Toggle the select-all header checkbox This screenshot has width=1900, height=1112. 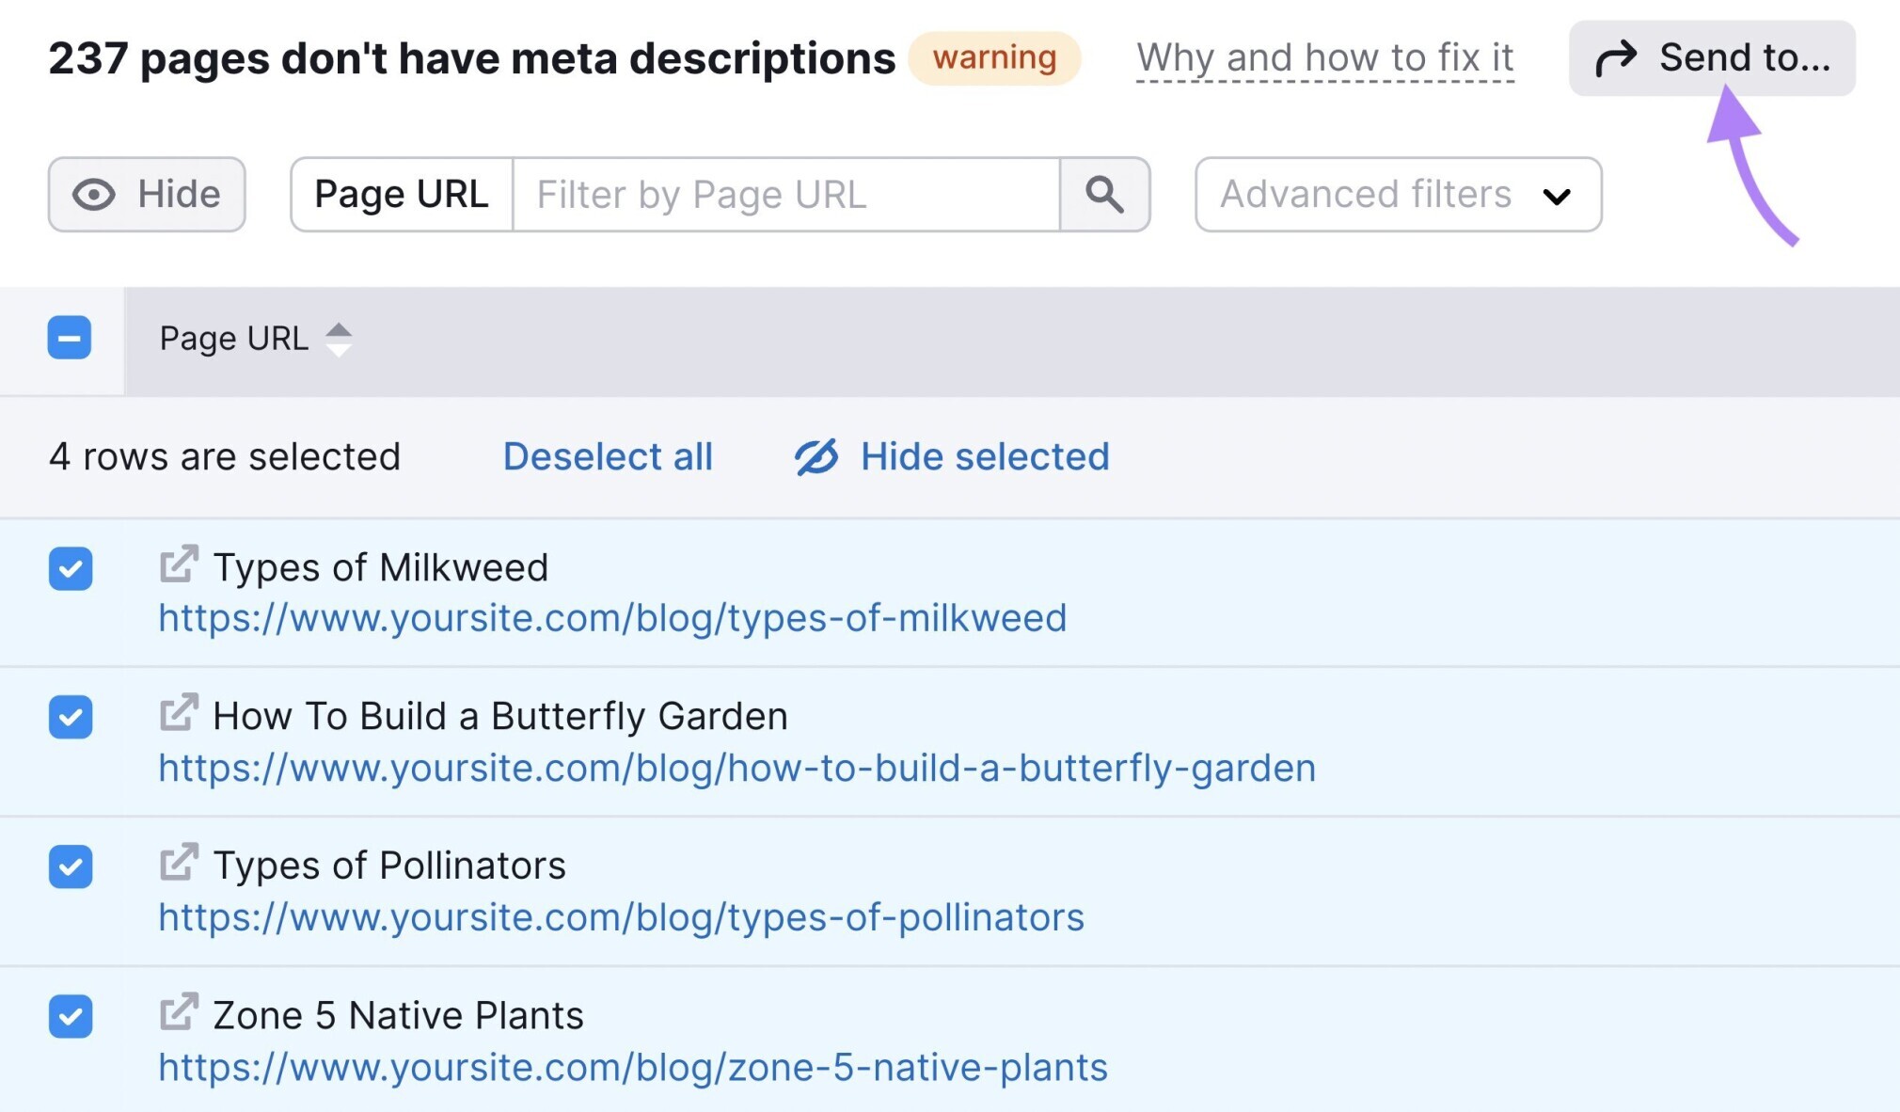(x=70, y=338)
